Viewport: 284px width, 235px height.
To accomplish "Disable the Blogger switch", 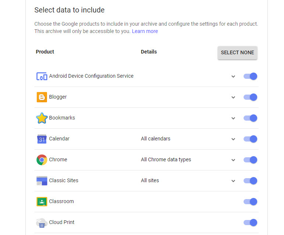I will [250, 97].
